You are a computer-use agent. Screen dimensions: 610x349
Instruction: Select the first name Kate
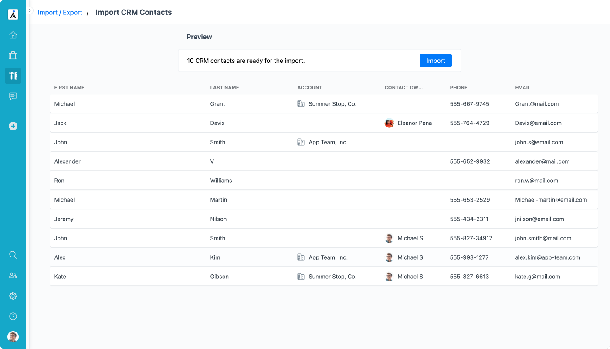pyautogui.click(x=60, y=277)
